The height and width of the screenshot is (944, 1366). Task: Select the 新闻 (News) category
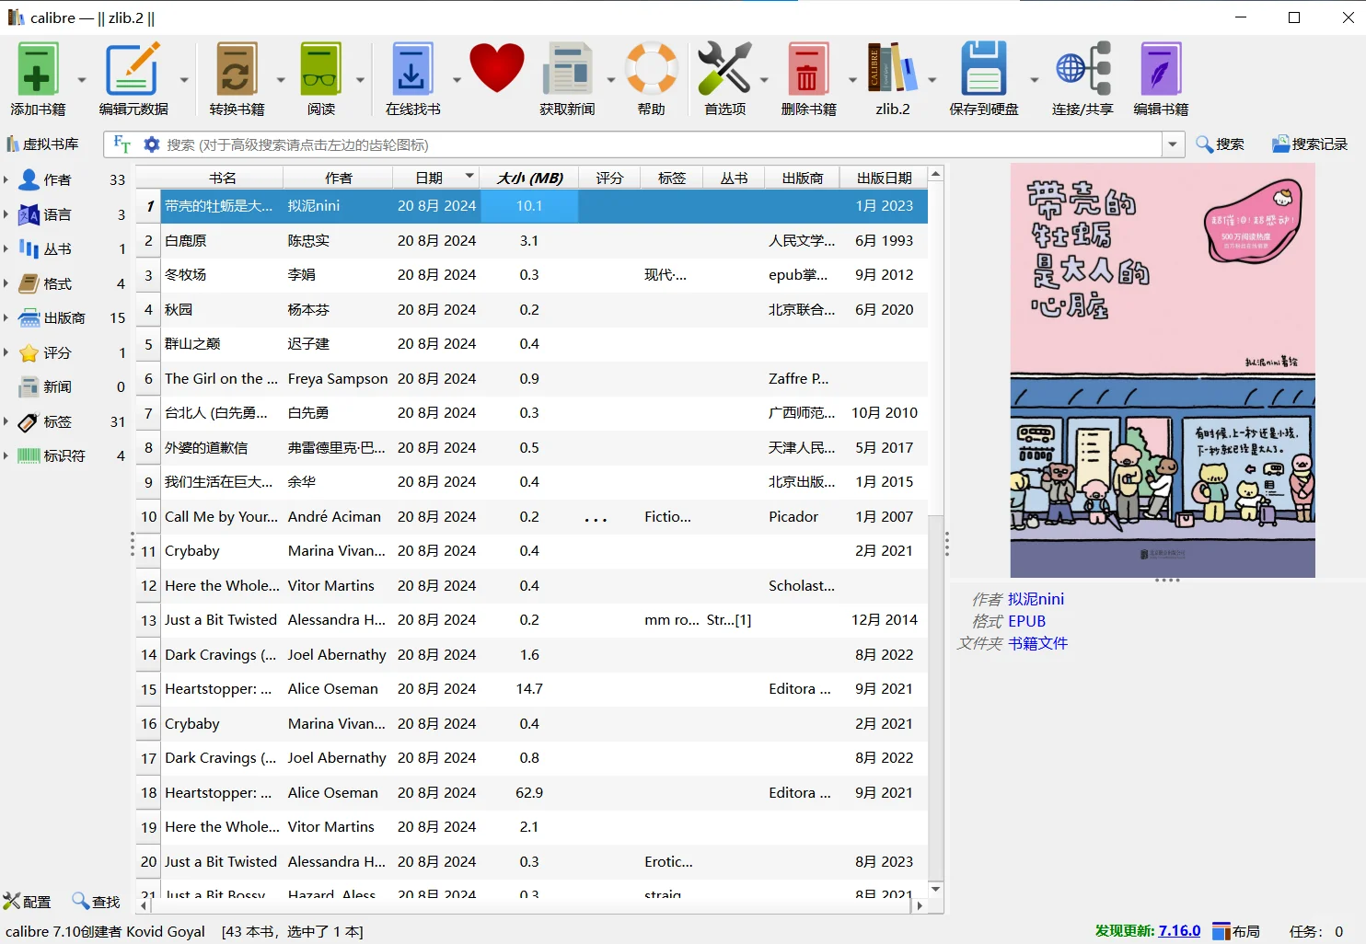[57, 387]
